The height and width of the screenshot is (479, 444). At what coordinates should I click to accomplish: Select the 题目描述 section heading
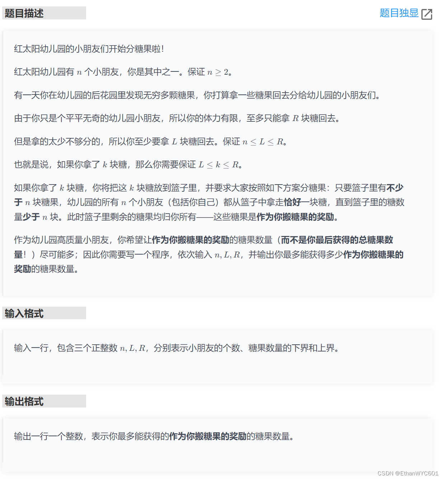pyautogui.click(x=24, y=13)
